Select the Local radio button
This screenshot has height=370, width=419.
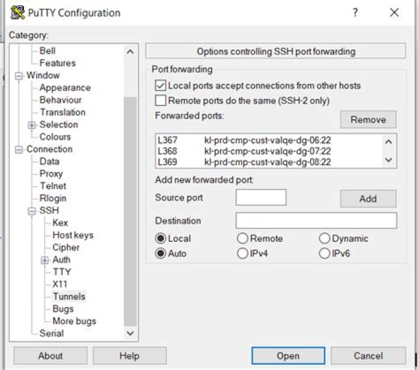coord(161,239)
